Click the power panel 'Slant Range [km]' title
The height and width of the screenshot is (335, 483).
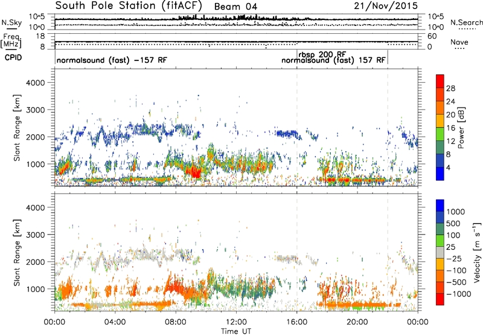pyautogui.click(x=17, y=128)
